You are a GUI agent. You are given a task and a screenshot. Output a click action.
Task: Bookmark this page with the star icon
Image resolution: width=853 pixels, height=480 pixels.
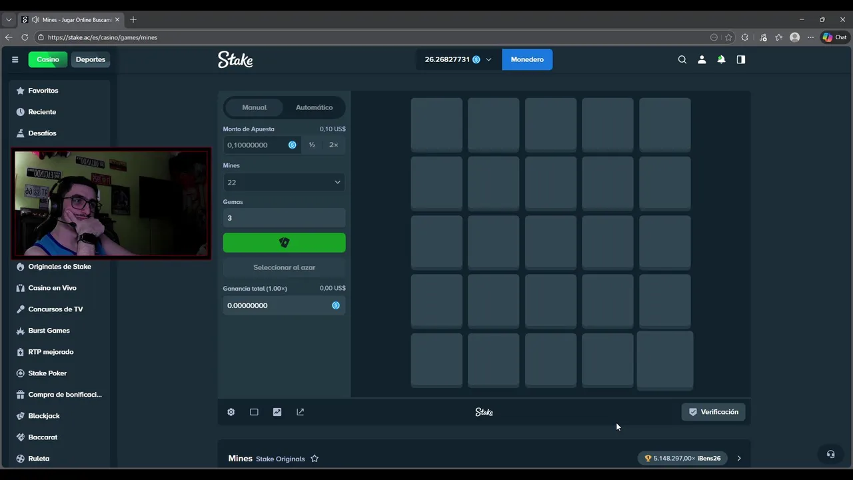click(728, 37)
